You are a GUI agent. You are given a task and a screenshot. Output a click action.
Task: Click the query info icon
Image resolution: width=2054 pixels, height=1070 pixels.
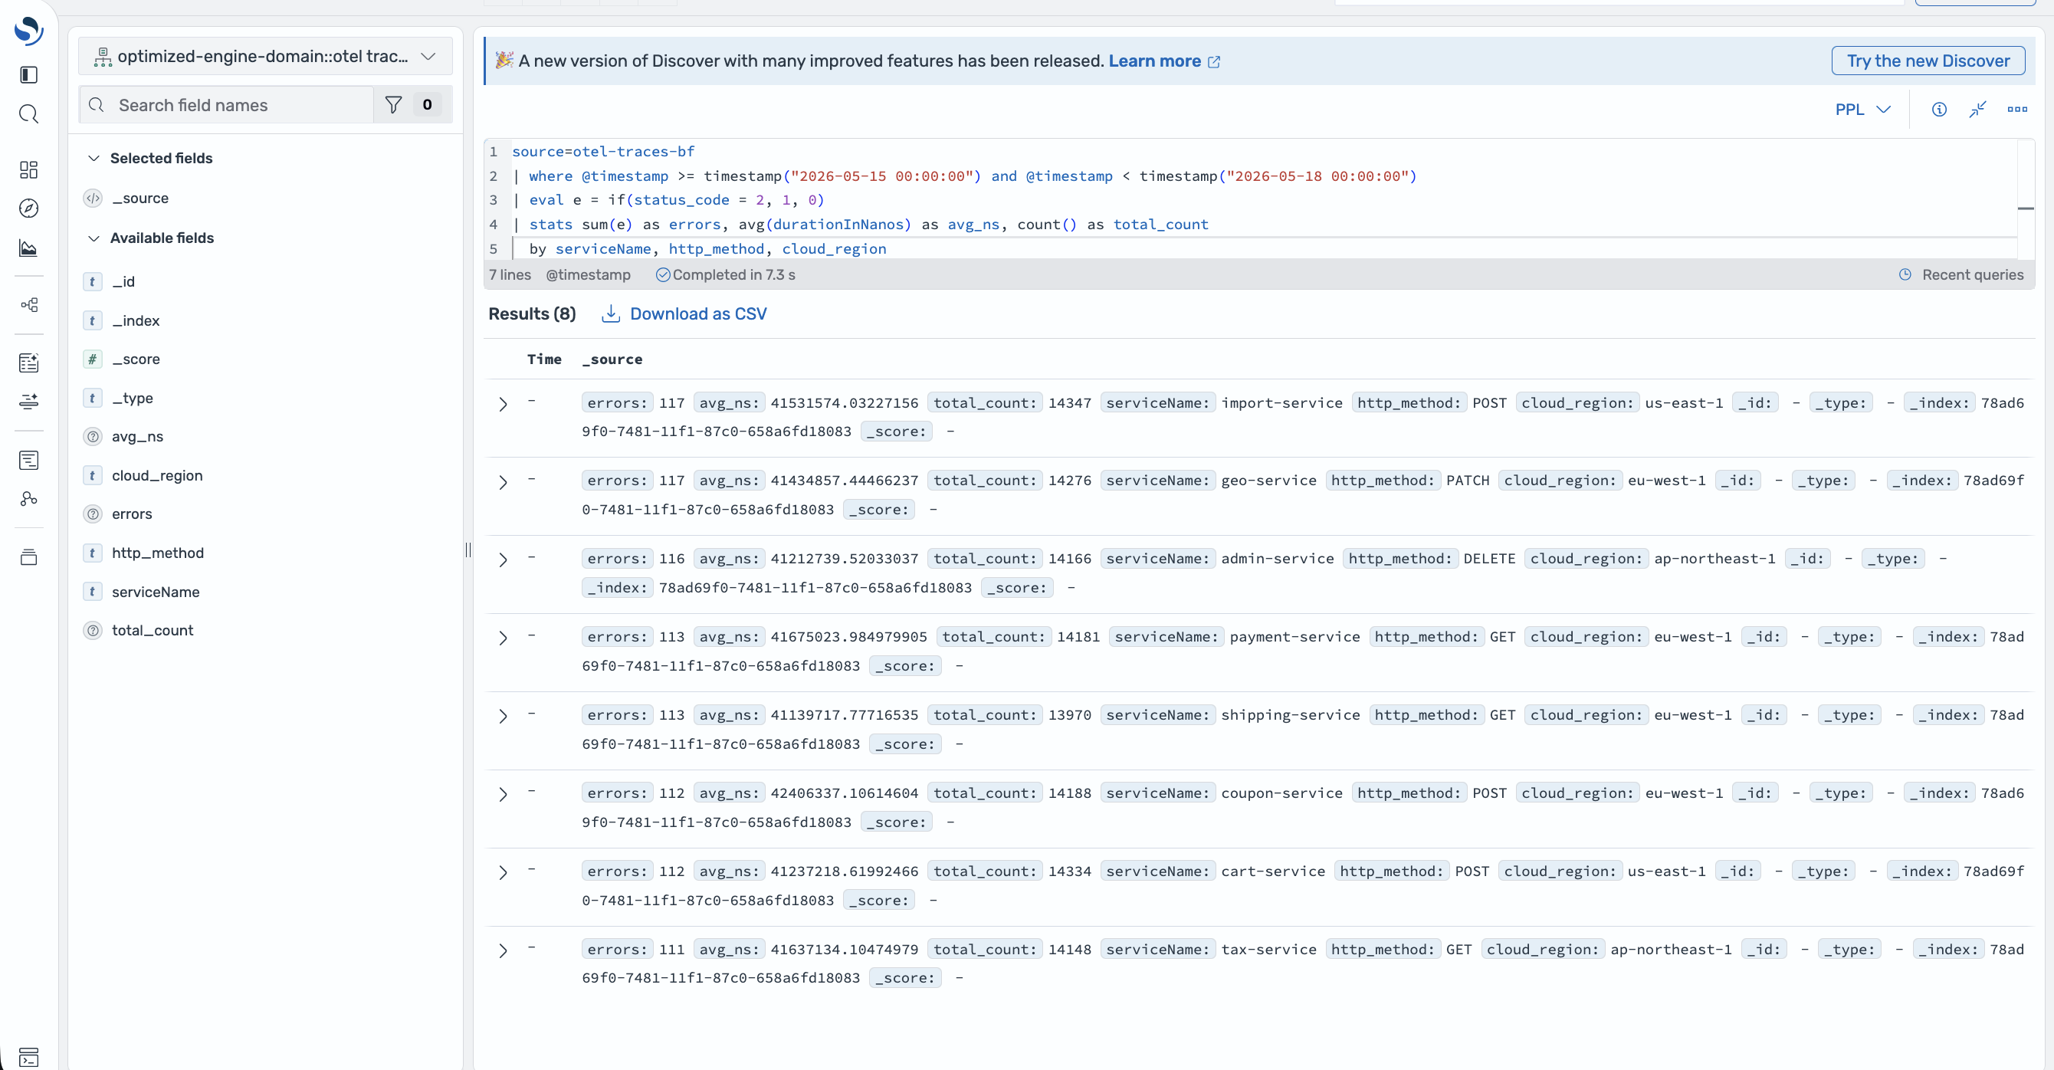point(1939,110)
